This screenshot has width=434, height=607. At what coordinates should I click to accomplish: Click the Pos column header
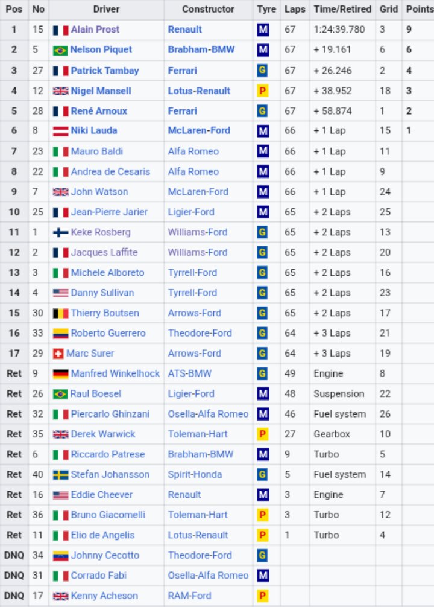point(14,9)
